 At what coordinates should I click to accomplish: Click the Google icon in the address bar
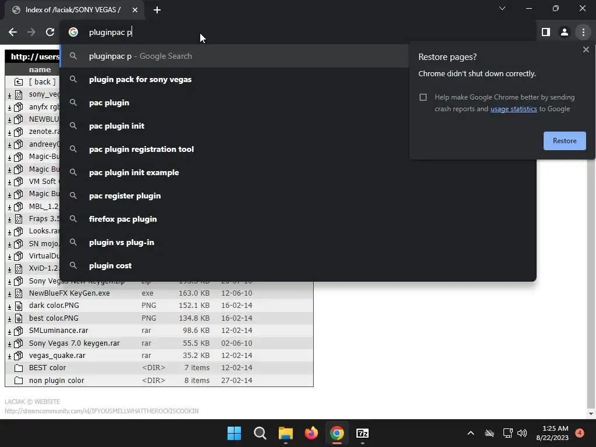pos(73,33)
